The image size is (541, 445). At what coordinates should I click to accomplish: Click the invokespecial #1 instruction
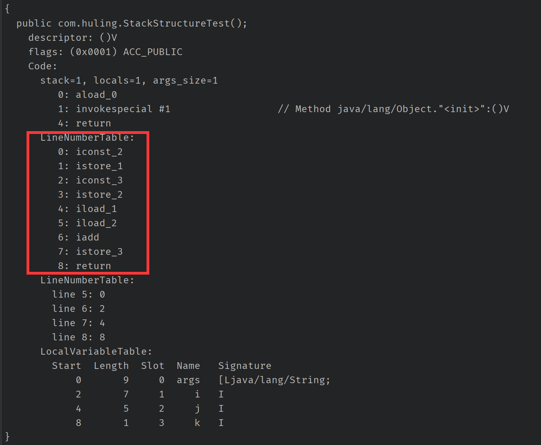pyautogui.click(x=123, y=109)
